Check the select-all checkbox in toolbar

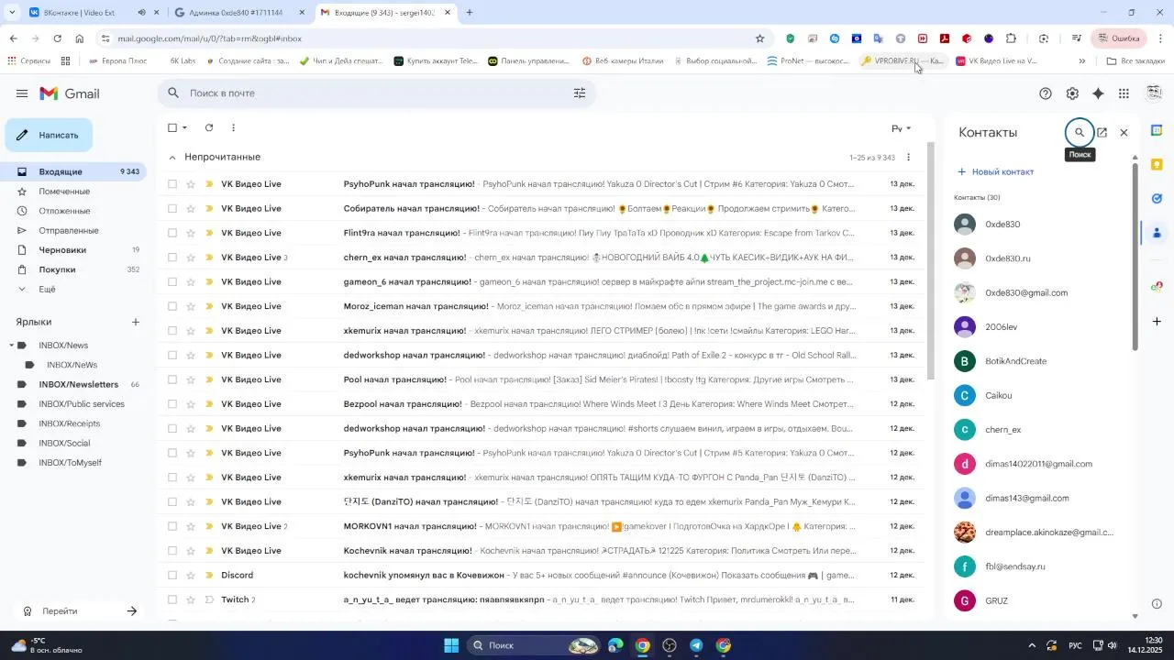coord(172,127)
